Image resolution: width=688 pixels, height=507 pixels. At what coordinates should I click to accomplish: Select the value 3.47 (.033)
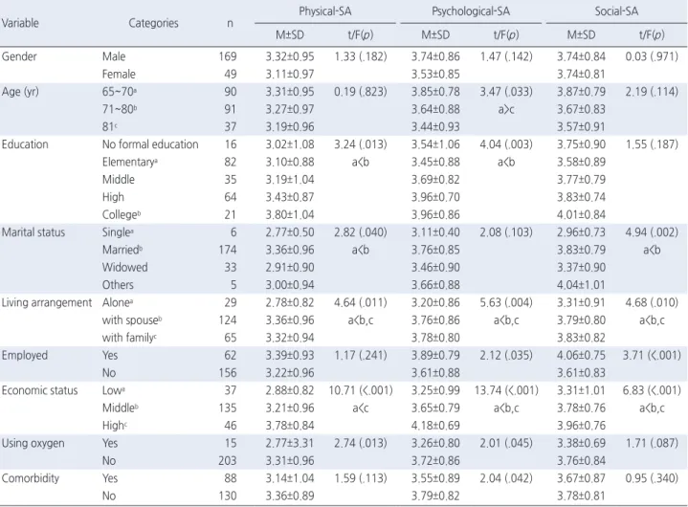coord(506,92)
